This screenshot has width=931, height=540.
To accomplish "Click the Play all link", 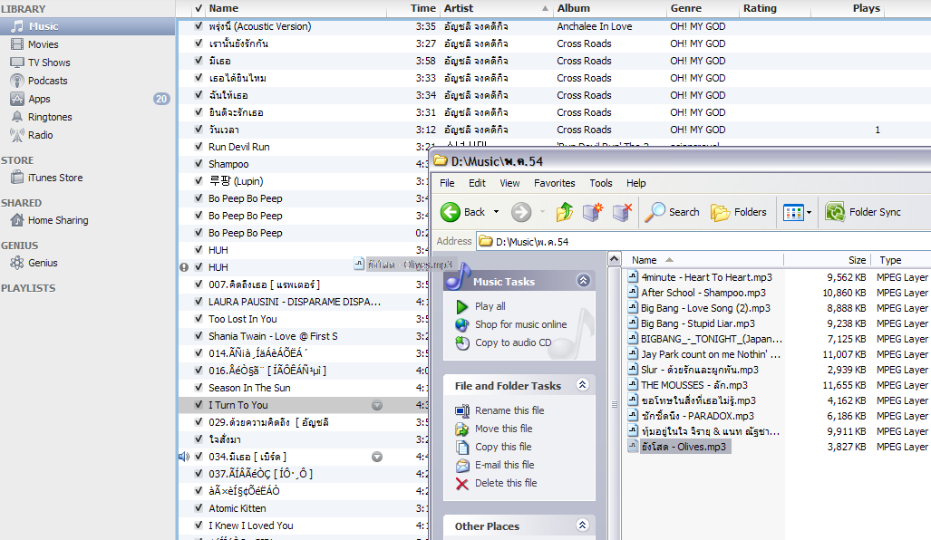I will [x=490, y=306].
